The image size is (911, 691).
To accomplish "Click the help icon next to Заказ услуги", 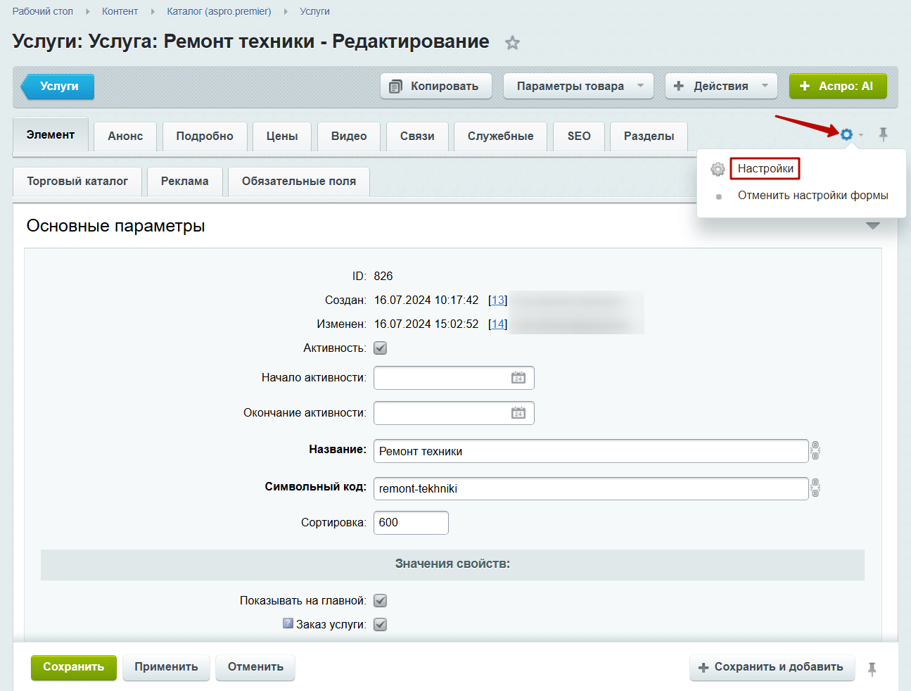I will pos(288,623).
